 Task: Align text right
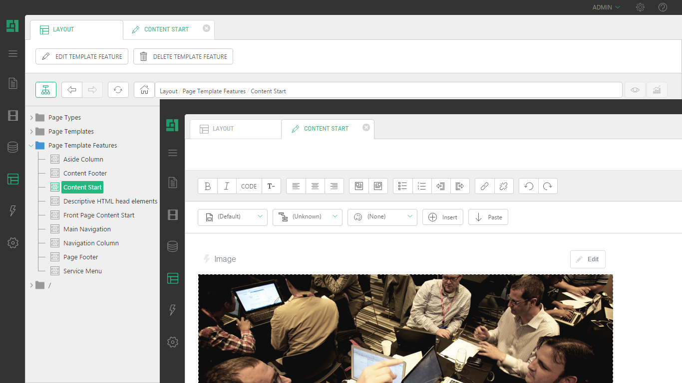pos(334,186)
